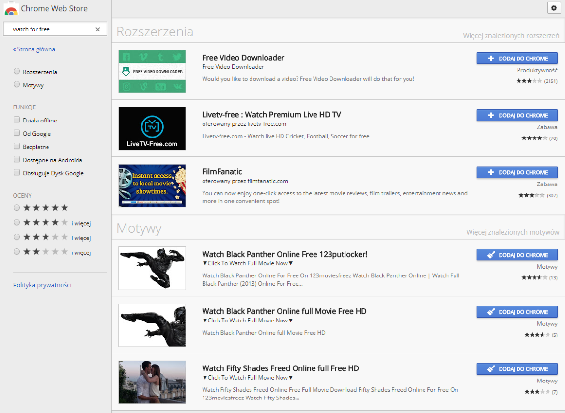Select the Motywy radio filter
565x413 pixels.
point(16,85)
